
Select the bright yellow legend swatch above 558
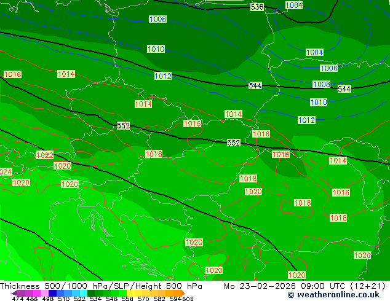(130, 293)
